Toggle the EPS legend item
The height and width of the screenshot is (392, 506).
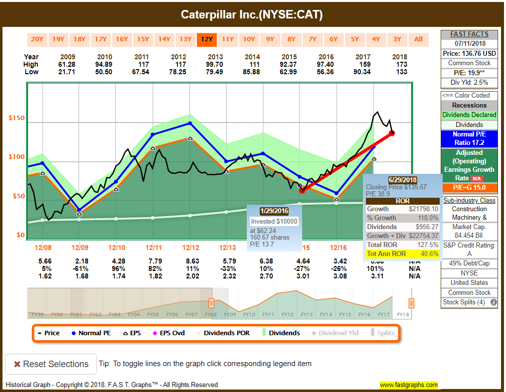pyautogui.click(x=132, y=333)
